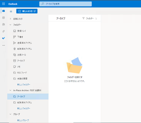Image resolution: width=141 pixels, height=123 pixels.
Task: Open the To Do checkmark icon
Action: click(4, 38)
